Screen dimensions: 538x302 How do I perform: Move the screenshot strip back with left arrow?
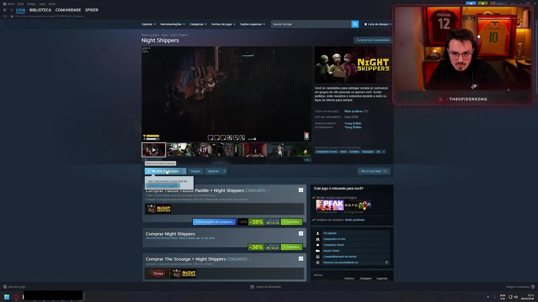(145, 159)
